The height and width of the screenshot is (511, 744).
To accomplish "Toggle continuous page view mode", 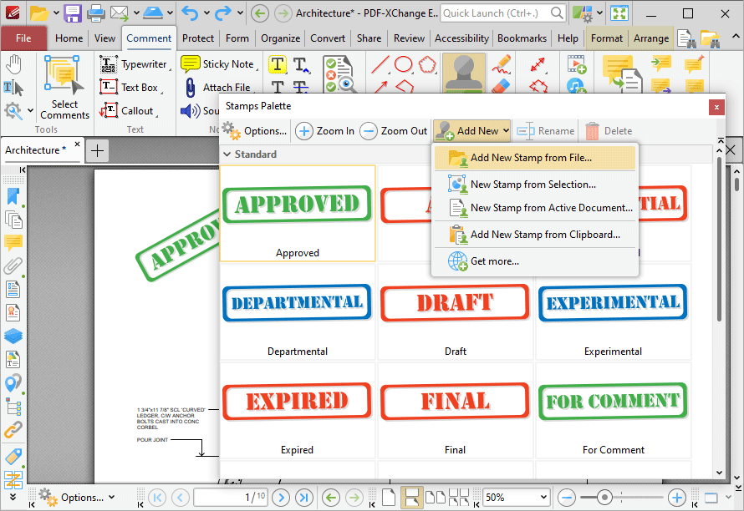I will coord(412,497).
